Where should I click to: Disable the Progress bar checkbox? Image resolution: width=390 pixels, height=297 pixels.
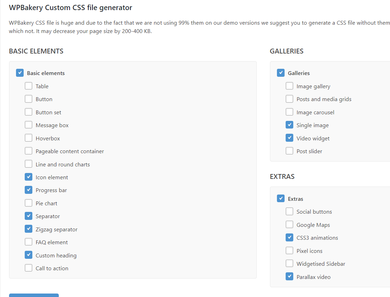pyautogui.click(x=29, y=190)
